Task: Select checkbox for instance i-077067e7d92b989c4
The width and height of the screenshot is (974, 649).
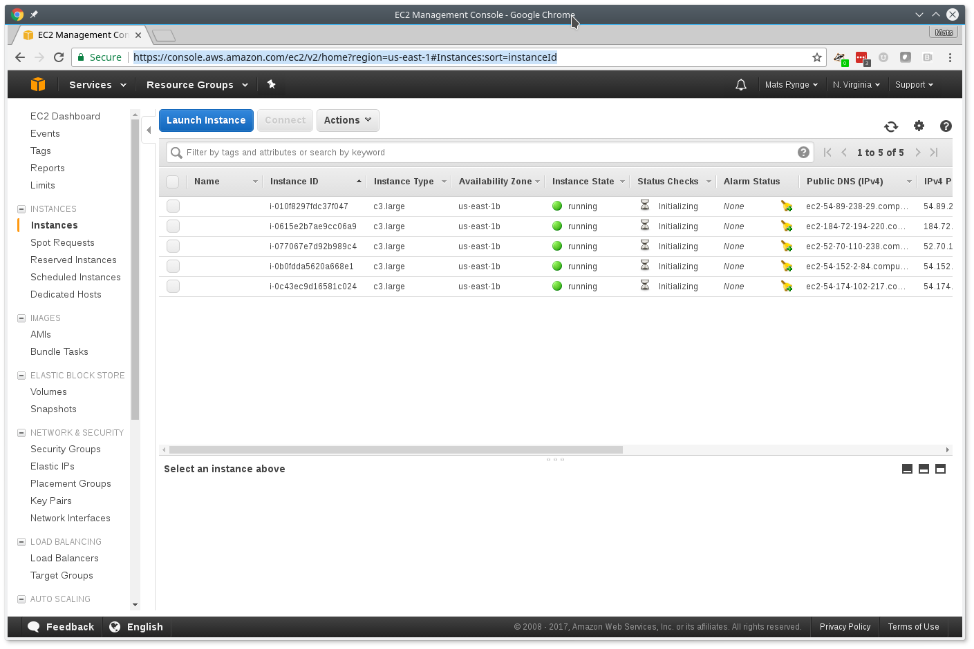Action: point(173,246)
